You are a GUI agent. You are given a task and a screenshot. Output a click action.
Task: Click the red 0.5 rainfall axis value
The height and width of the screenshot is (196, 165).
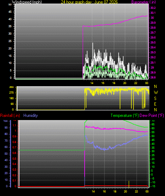tap(15, 159)
